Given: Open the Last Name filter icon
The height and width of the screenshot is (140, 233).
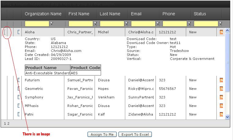Looking at the screenshot, I should (x=126, y=24).
